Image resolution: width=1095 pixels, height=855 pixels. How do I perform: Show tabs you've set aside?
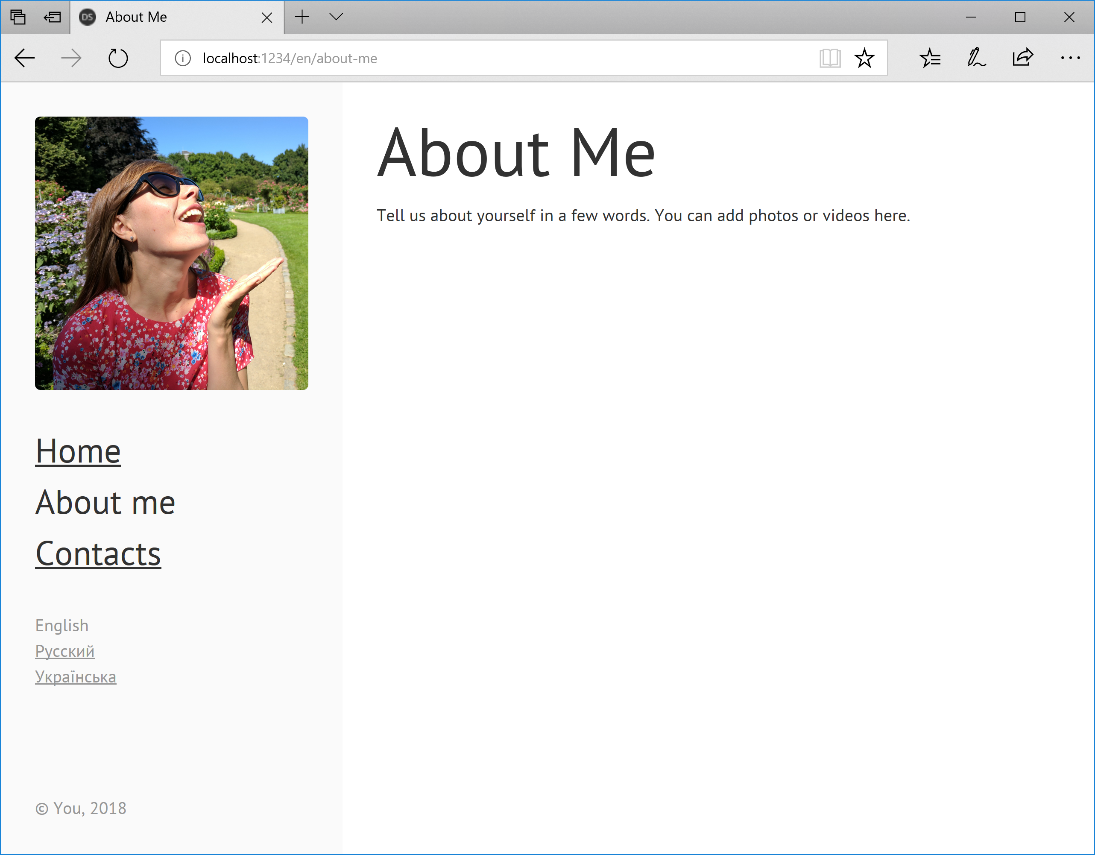18,17
